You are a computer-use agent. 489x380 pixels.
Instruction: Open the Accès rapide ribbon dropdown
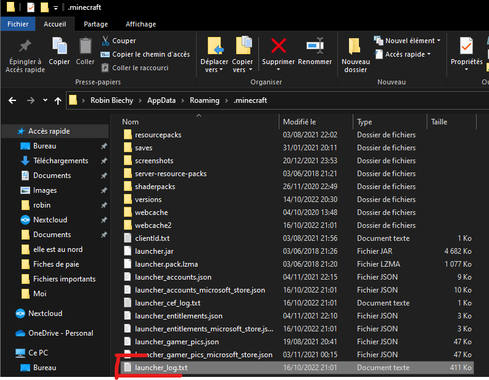click(x=402, y=54)
